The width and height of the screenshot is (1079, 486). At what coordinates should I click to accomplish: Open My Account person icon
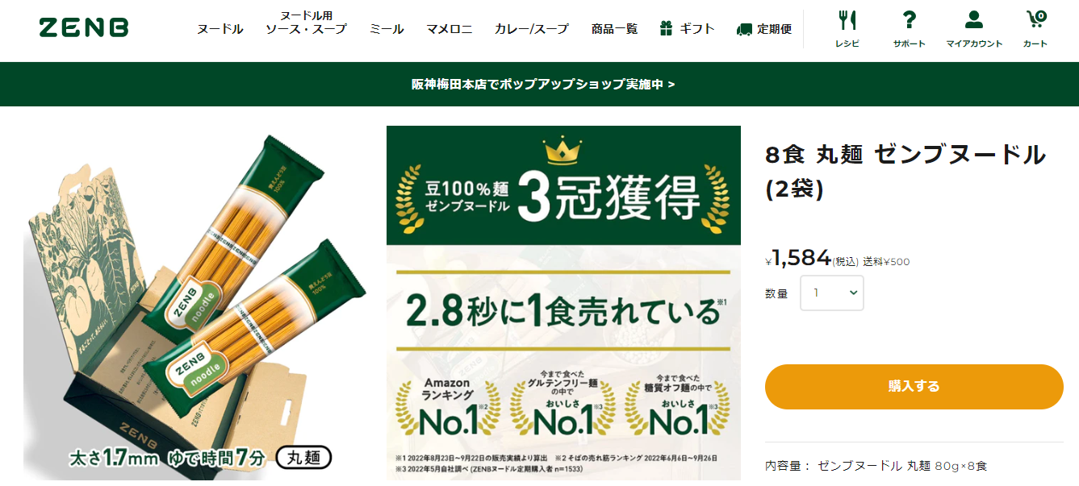point(974,20)
